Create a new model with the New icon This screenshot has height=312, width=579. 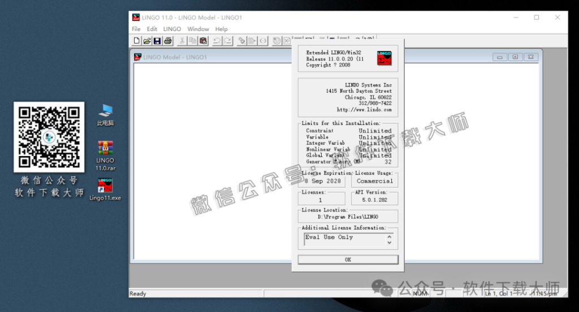tap(136, 41)
